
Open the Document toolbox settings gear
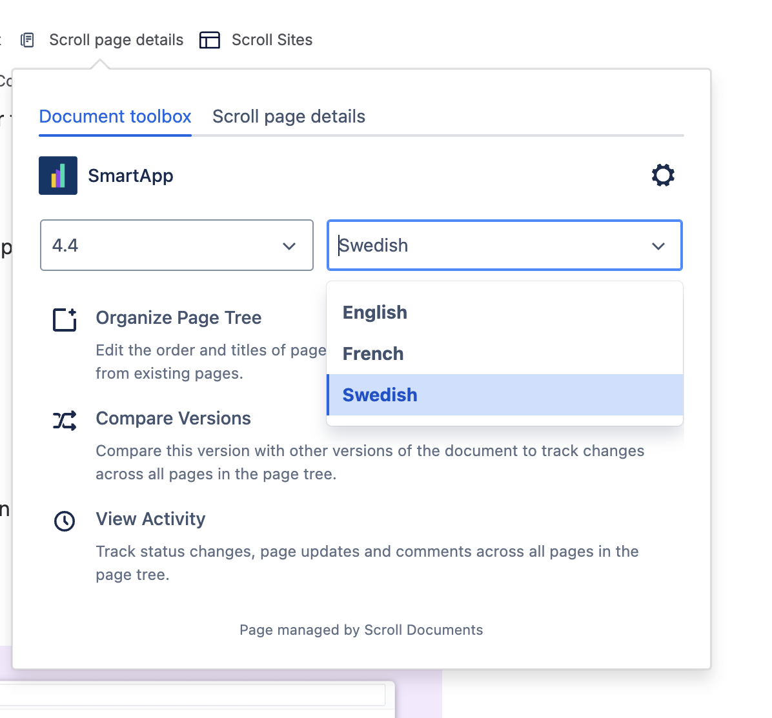point(663,175)
